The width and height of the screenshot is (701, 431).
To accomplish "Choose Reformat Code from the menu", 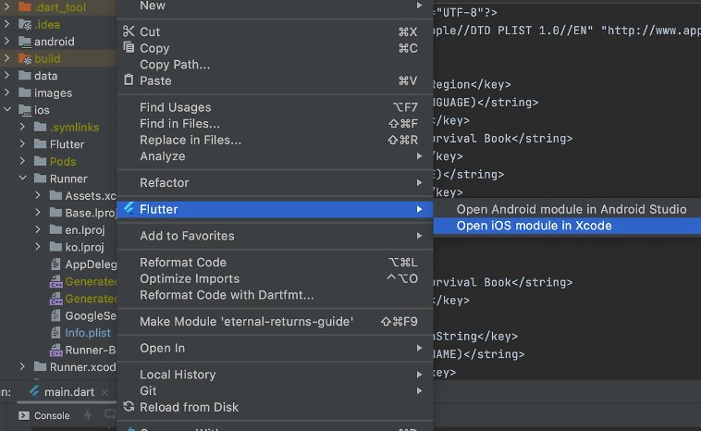I will (183, 263).
